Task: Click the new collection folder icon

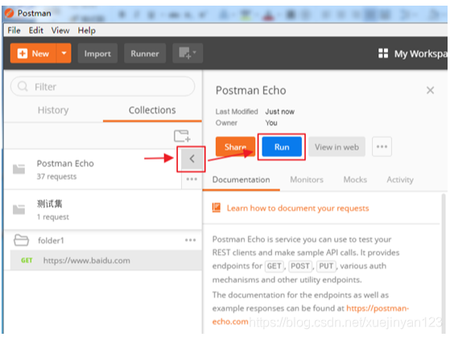Action: [x=182, y=135]
